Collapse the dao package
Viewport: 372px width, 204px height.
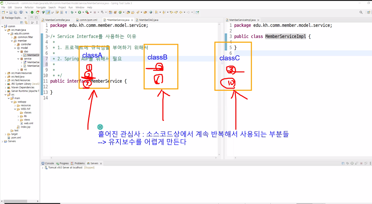[x=19, y=52]
